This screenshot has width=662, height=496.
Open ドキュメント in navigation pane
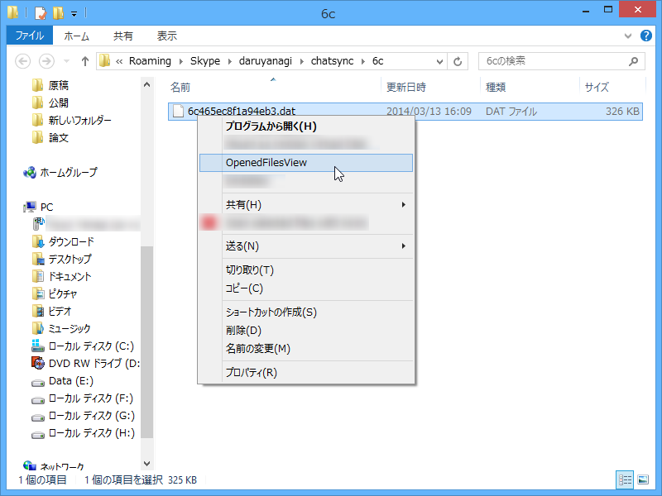click(x=70, y=277)
